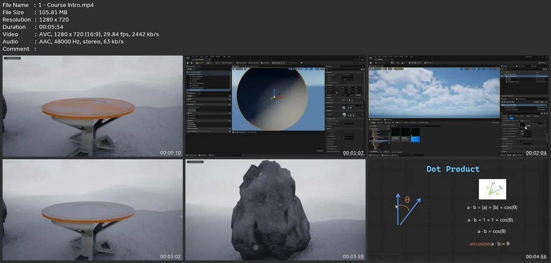Image resolution: width=551 pixels, height=263 pixels.
Task: Select the blue highlighted asset in the Content Browser
Action: [x=415, y=135]
